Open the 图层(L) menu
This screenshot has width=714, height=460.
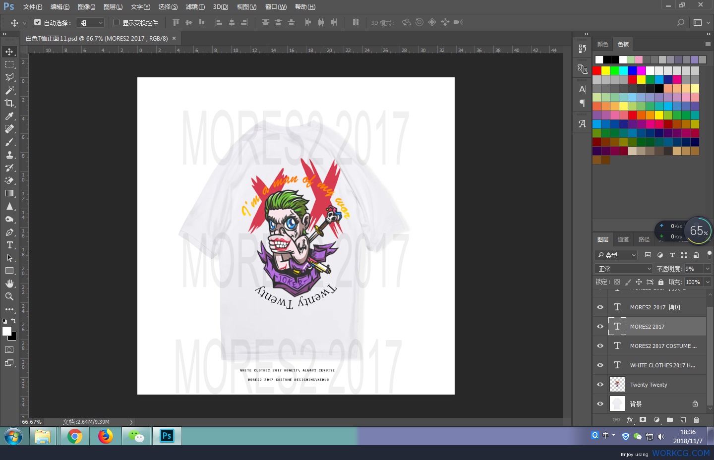pyautogui.click(x=113, y=7)
